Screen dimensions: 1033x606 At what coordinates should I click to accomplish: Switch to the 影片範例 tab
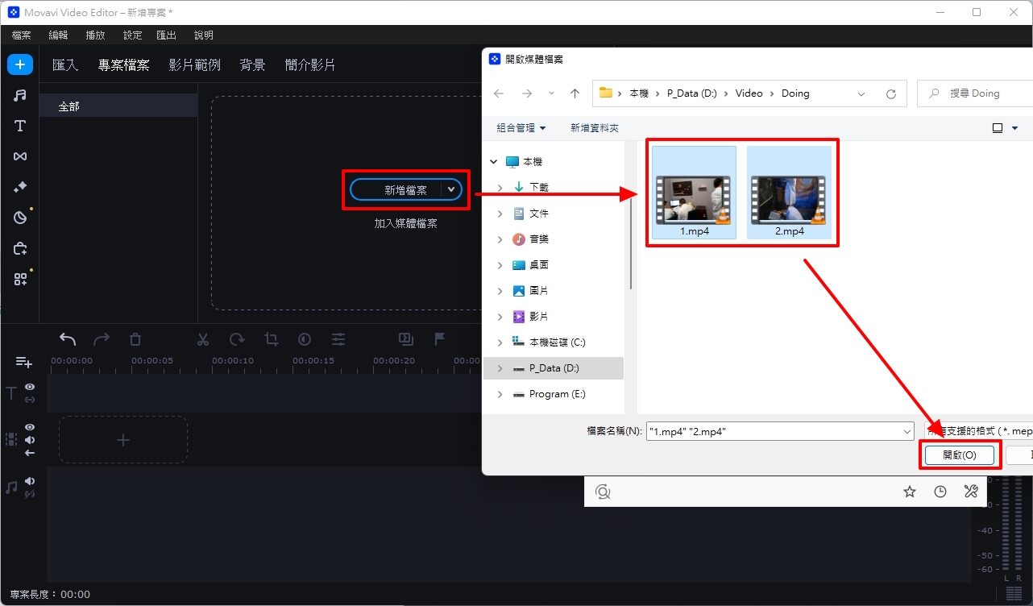coord(194,65)
